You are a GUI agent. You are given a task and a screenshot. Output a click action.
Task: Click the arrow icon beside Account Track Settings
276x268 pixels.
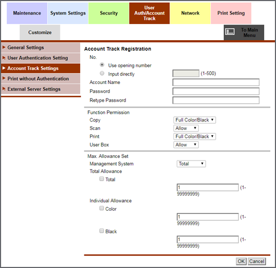(4, 68)
